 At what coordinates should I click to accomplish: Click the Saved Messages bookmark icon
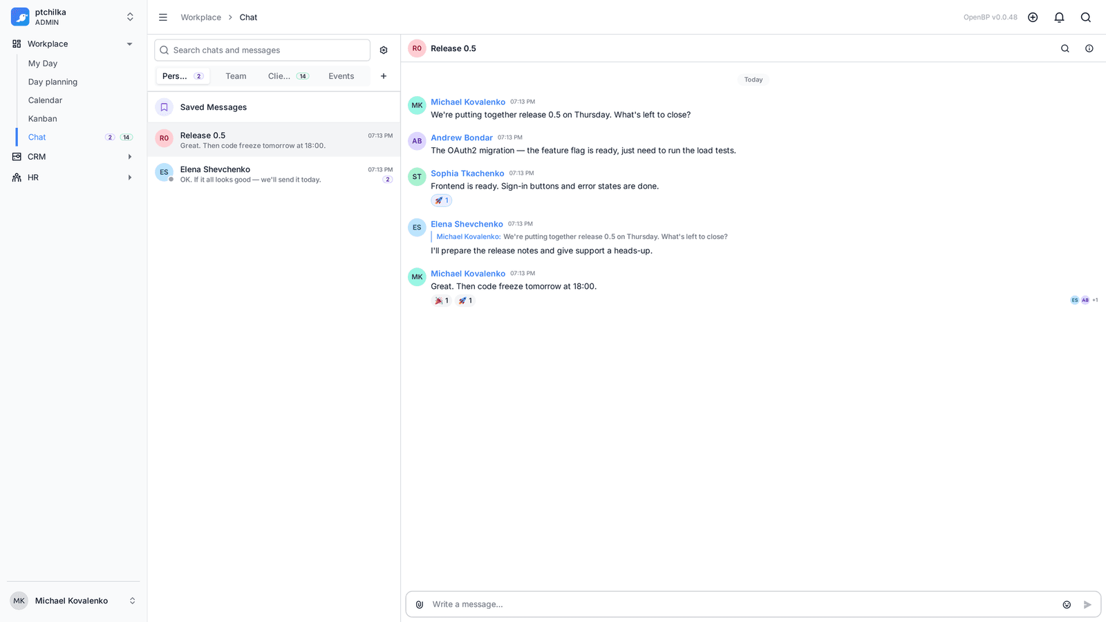[x=164, y=107]
